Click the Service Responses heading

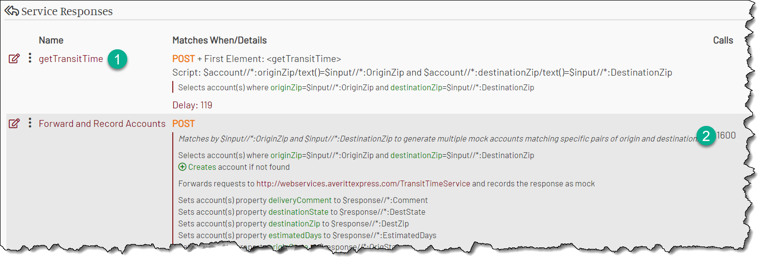click(67, 11)
